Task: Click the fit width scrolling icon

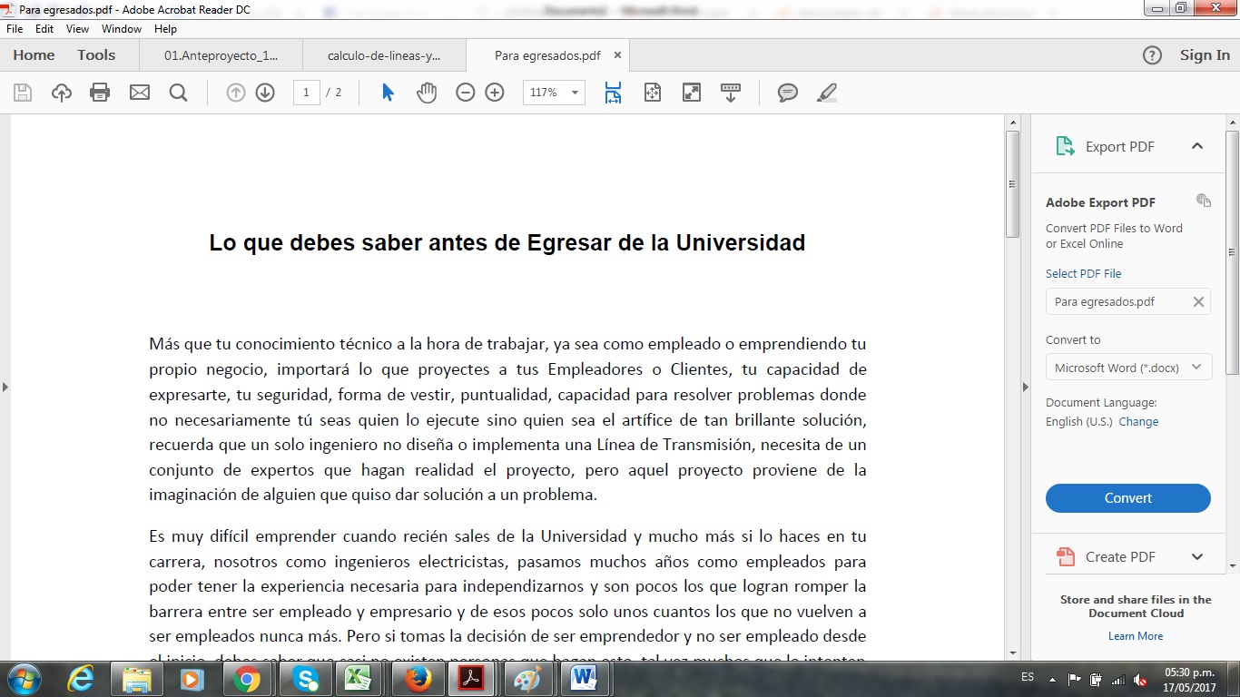Action: [613, 93]
